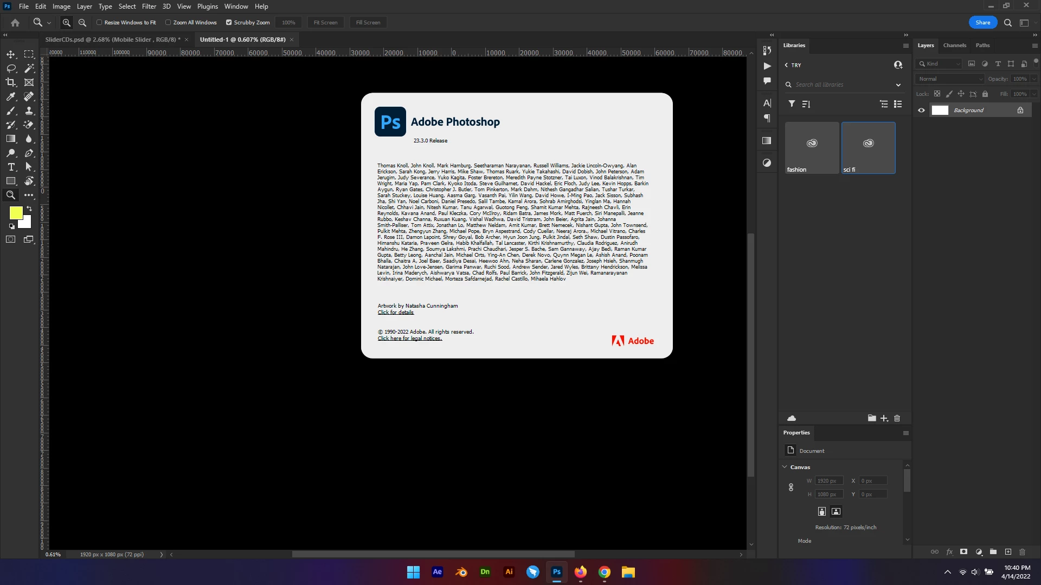Open the layer Kind filter dropdown
The width and height of the screenshot is (1041, 585).
coord(940,64)
